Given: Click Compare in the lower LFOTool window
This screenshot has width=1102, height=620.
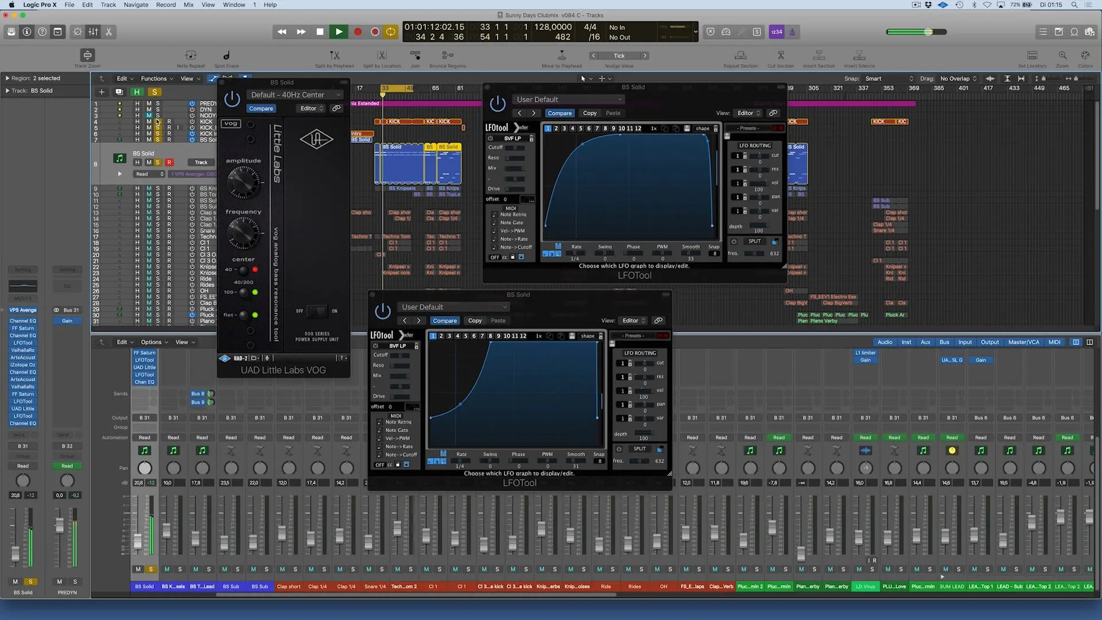Looking at the screenshot, I should pyautogui.click(x=444, y=321).
